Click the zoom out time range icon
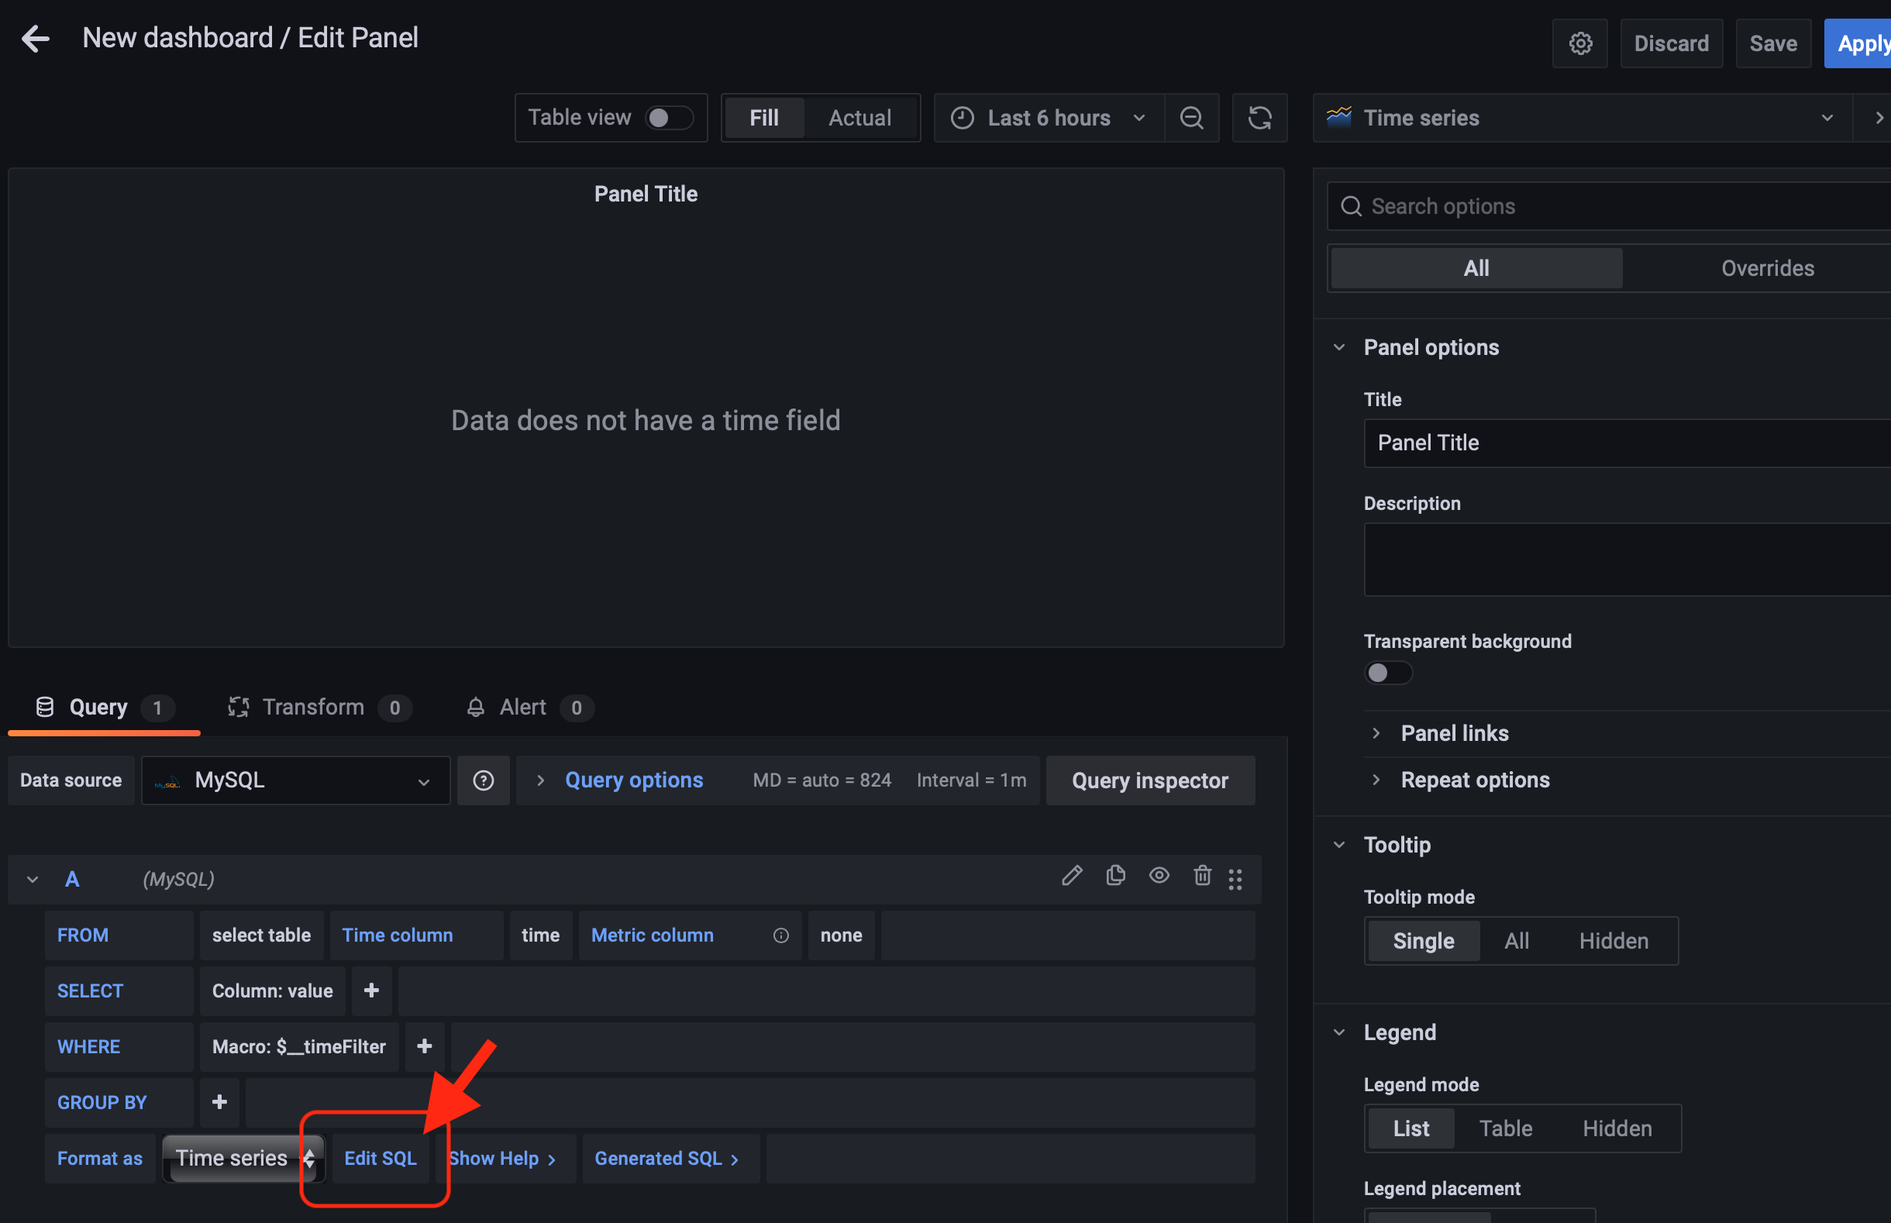The image size is (1891, 1223). 1191,118
